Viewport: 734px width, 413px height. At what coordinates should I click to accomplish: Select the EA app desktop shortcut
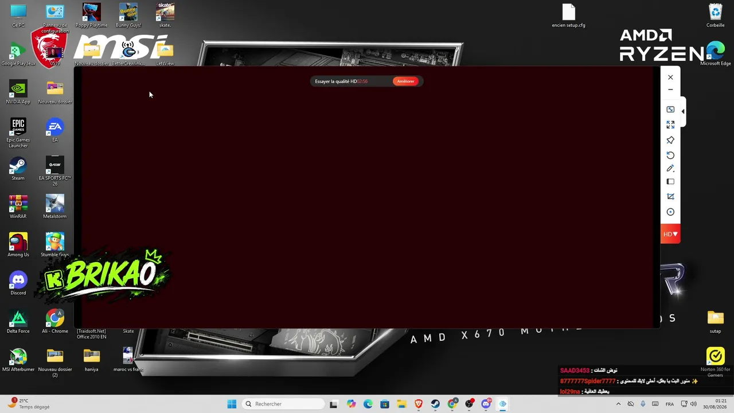point(55,130)
